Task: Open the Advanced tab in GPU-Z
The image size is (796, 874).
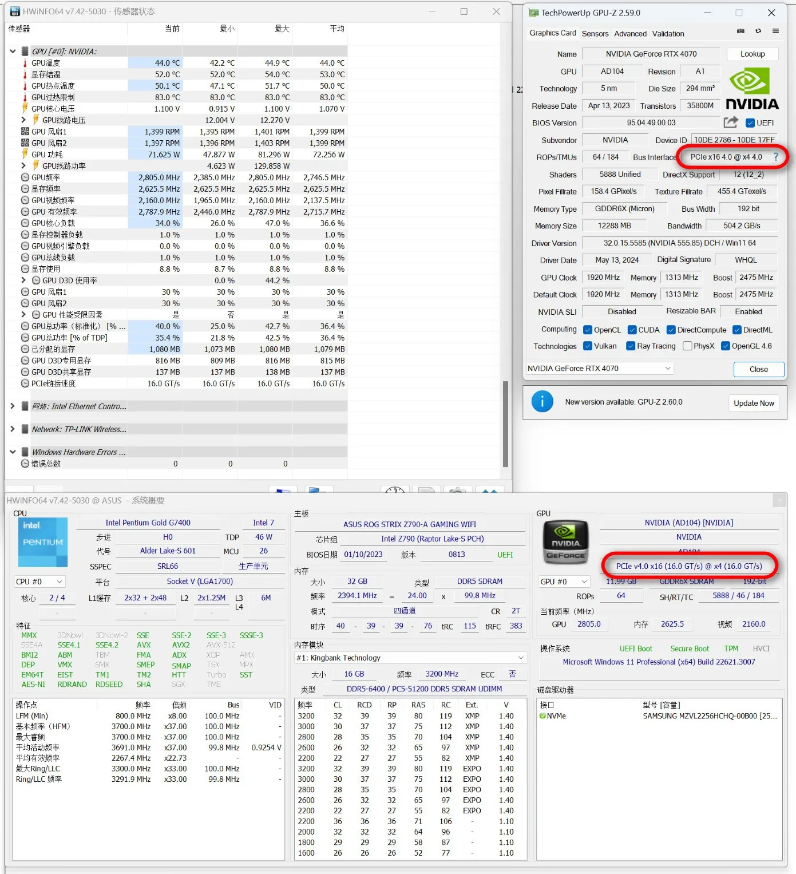Action: click(631, 34)
